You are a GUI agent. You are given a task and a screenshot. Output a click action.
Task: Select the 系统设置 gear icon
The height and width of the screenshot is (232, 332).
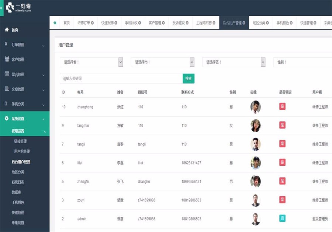tap(7, 119)
